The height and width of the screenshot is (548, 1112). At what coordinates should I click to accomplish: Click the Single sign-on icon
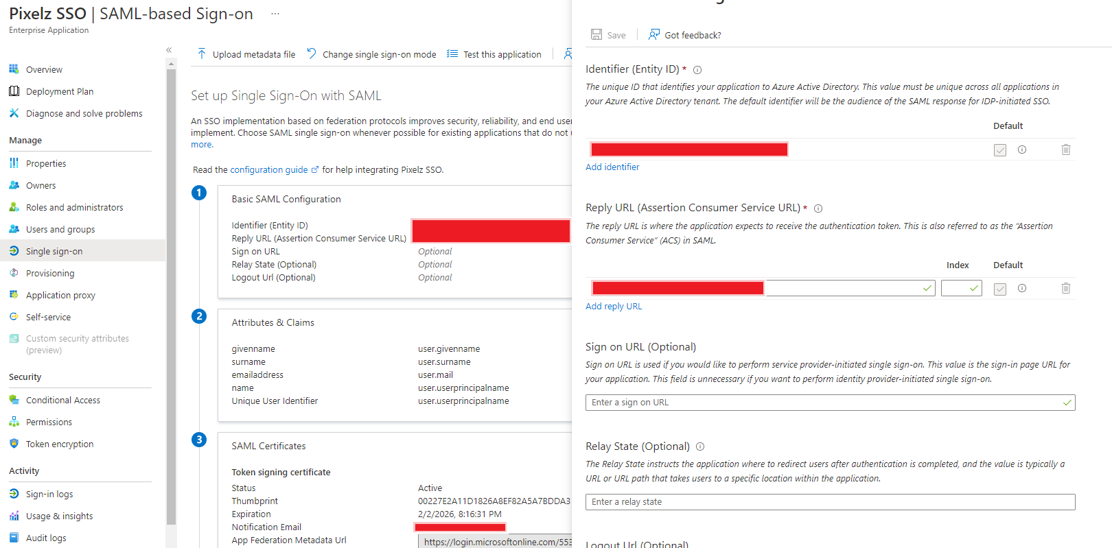(x=14, y=251)
